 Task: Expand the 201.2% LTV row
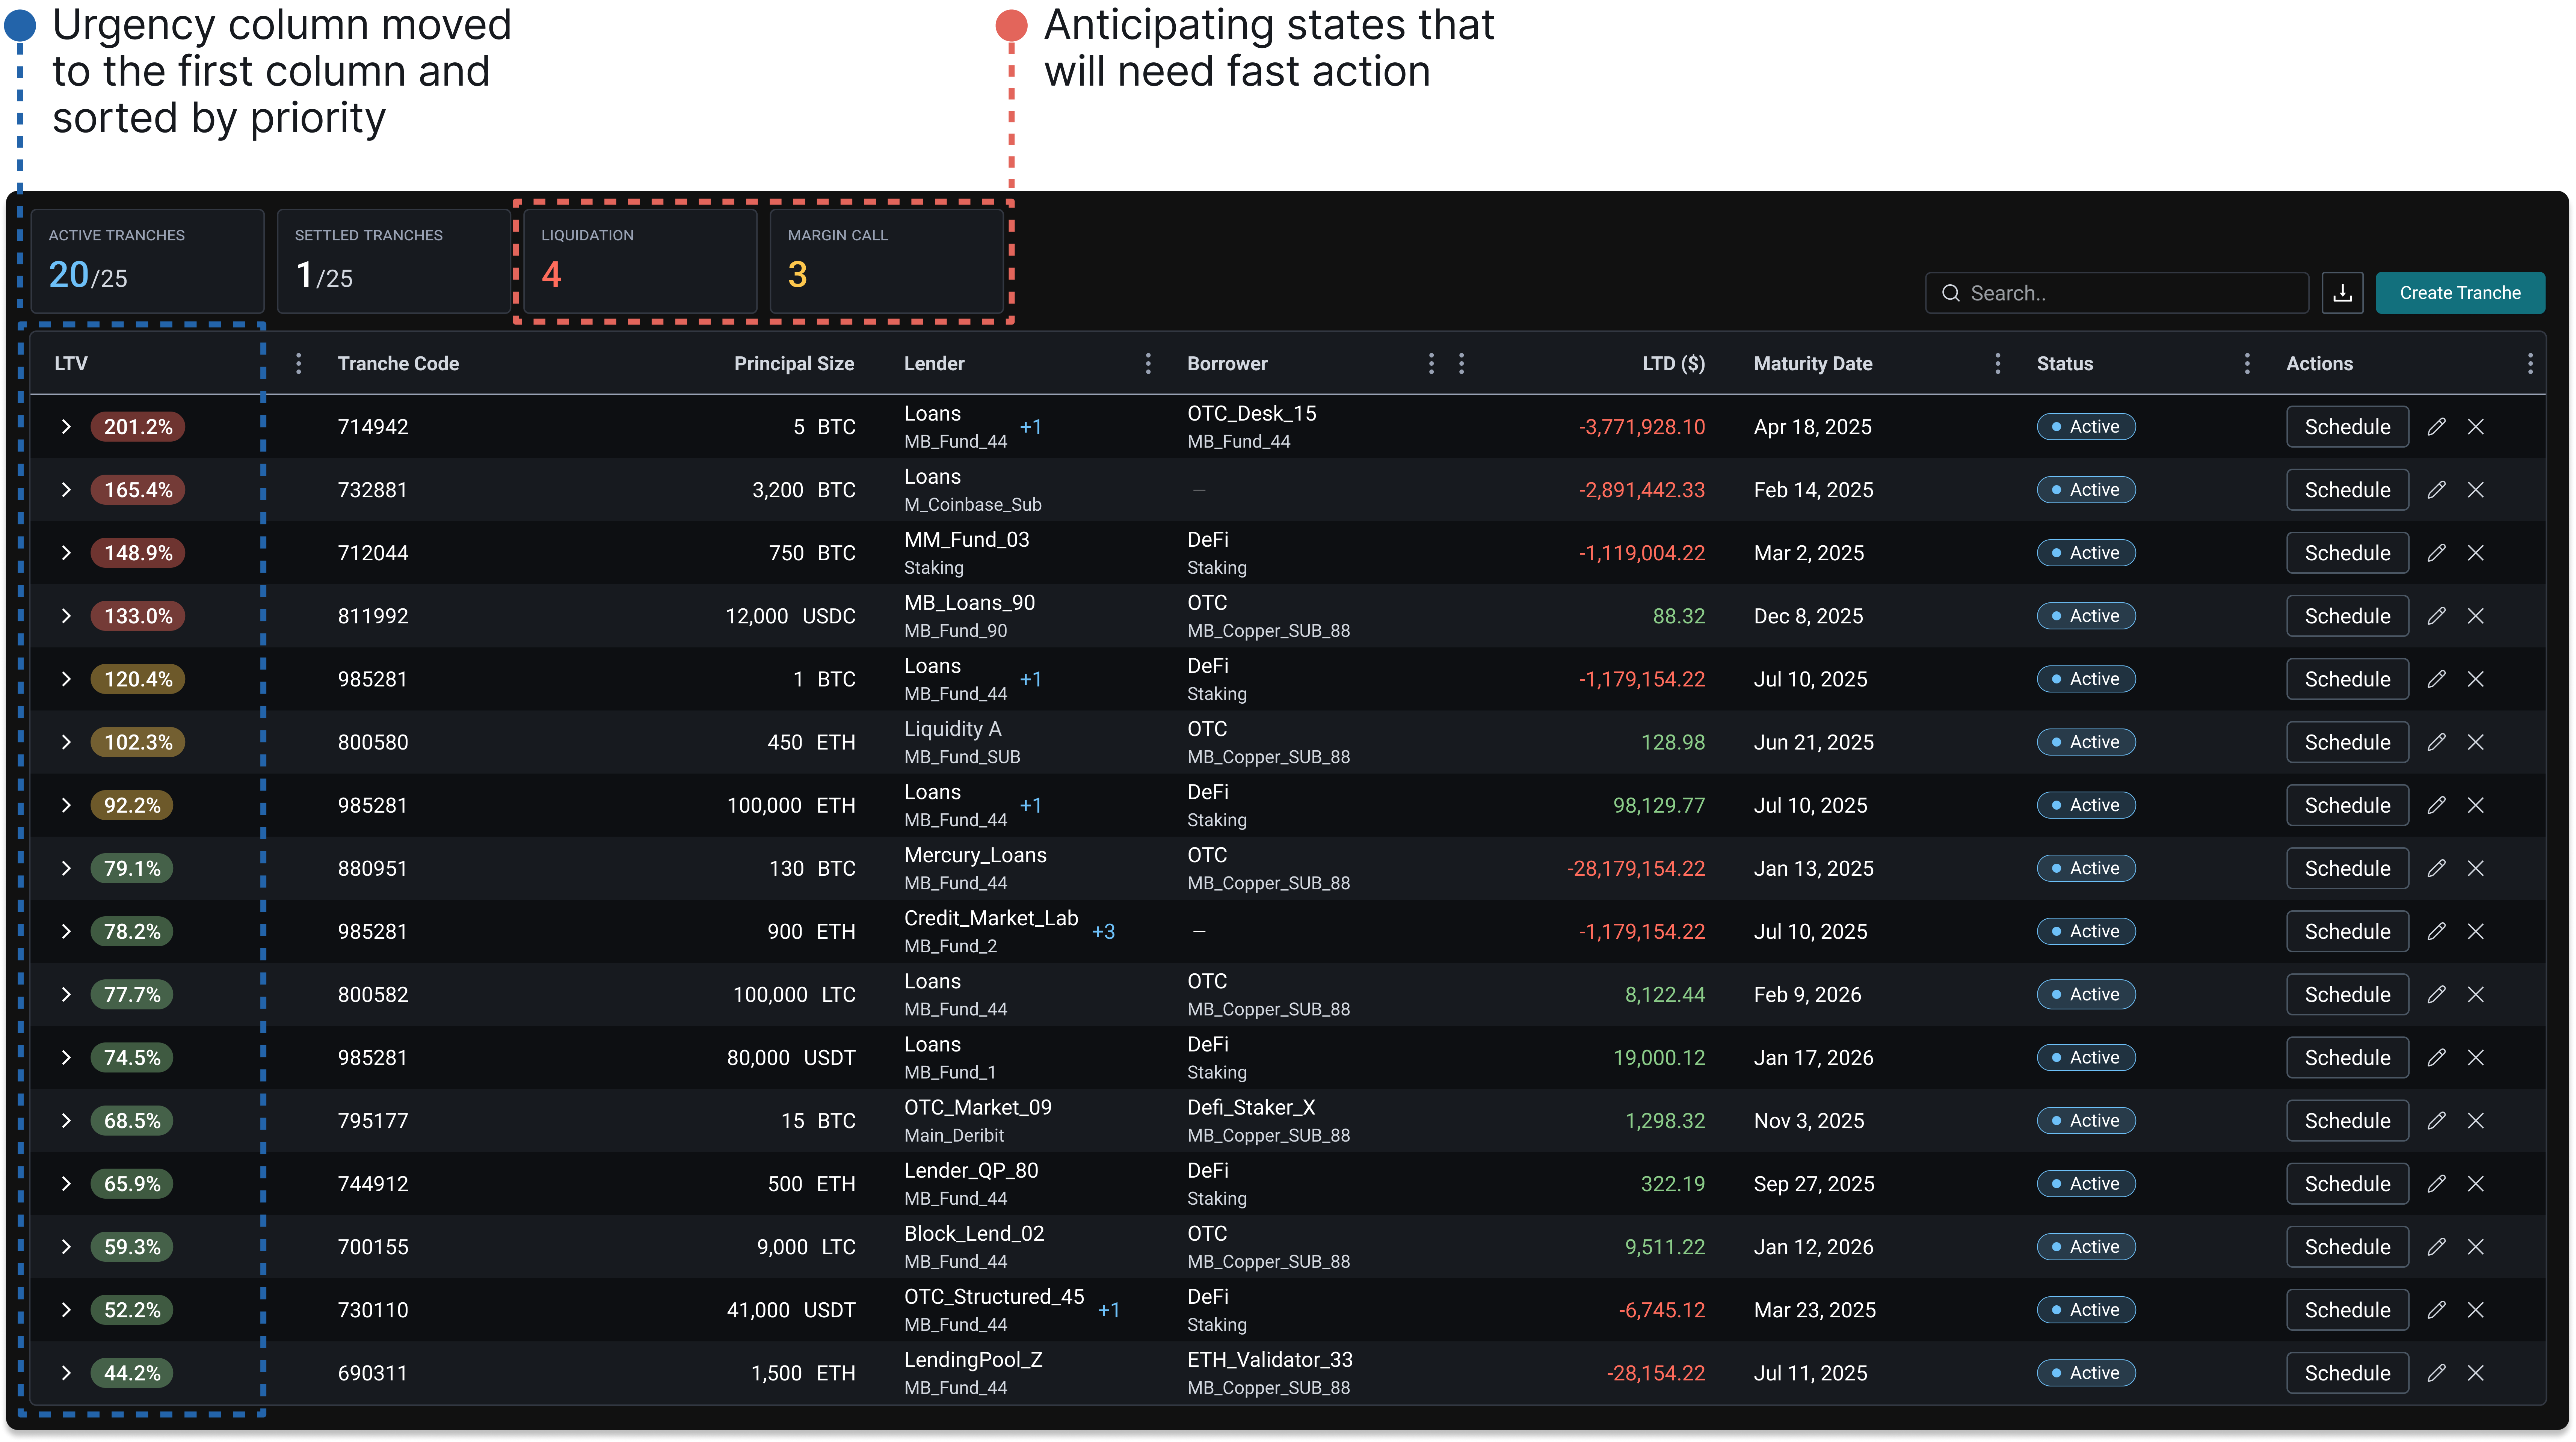[x=66, y=427]
